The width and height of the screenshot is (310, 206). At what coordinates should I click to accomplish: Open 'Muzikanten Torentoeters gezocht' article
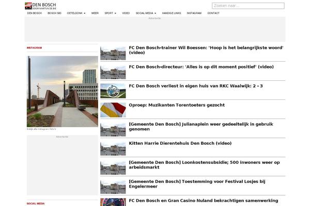point(177,105)
